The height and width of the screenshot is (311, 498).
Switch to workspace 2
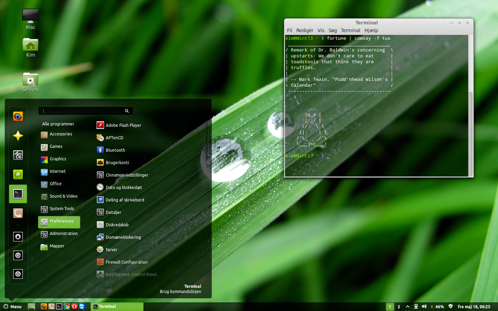tap(399, 307)
